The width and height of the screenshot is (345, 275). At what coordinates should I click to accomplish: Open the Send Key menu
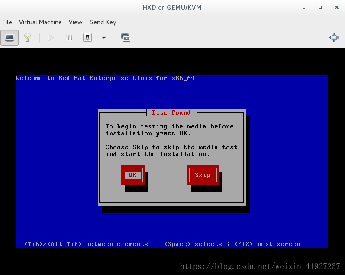pyautogui.click(x=103, y=22)
